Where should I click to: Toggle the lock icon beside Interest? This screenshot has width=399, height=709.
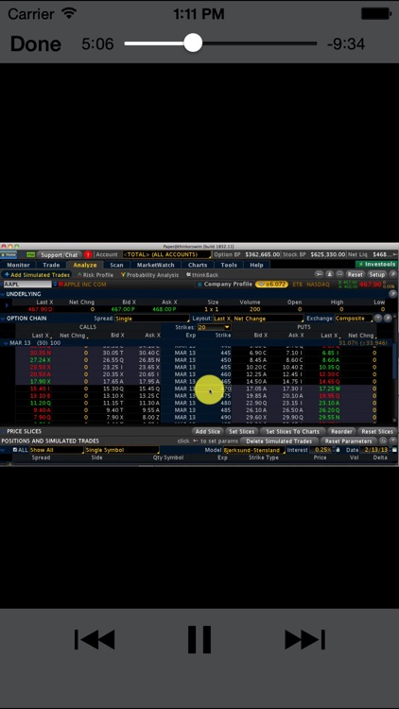pyautogui.click(x=338, y=450)
